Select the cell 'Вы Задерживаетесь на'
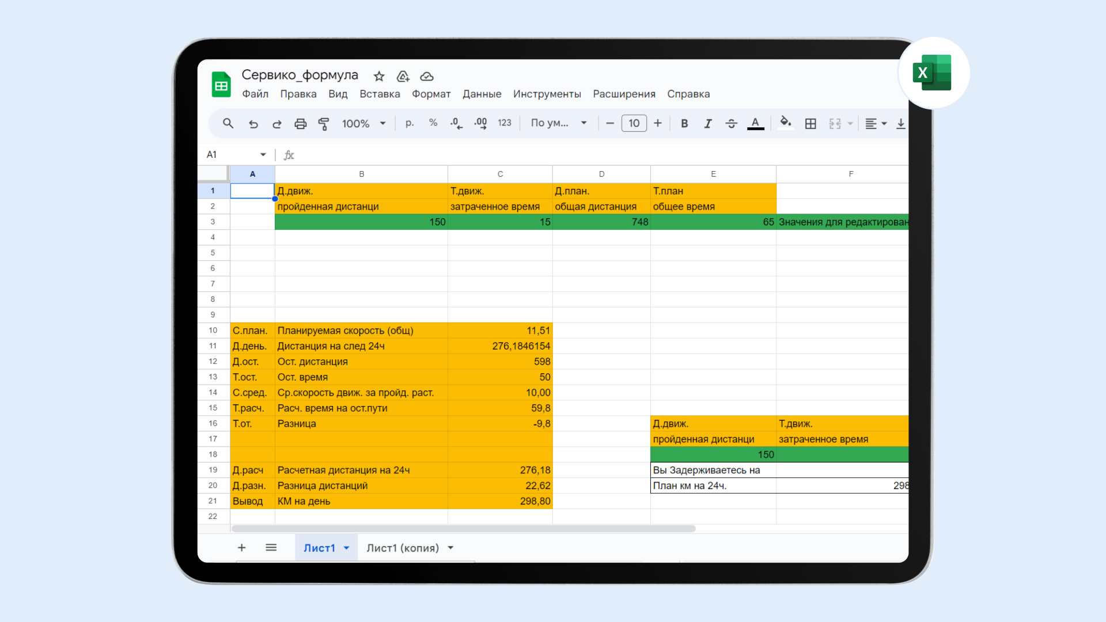This screenshot has width=1106, height=622. (713, 470)
